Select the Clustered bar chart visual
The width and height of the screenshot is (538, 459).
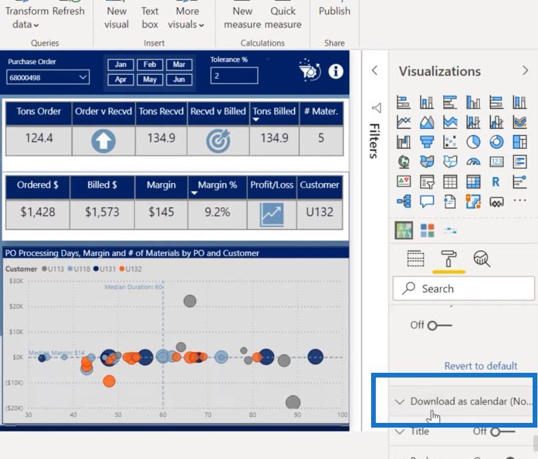tap(450, 102)
